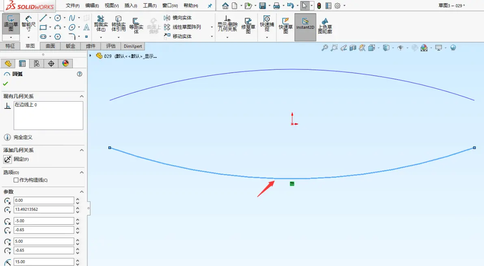Select the Straight Slot tool

click(x=43, y=36)
